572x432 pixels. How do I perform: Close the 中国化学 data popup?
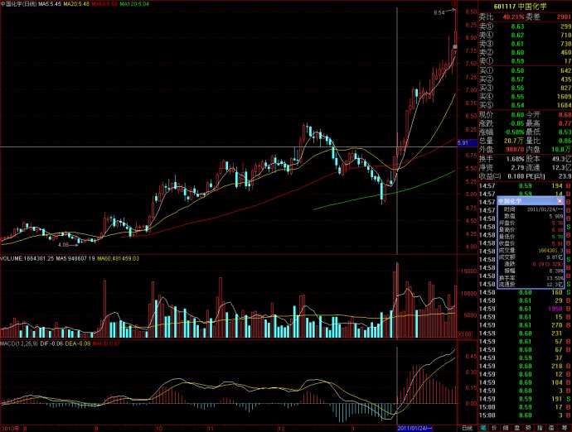559,200
